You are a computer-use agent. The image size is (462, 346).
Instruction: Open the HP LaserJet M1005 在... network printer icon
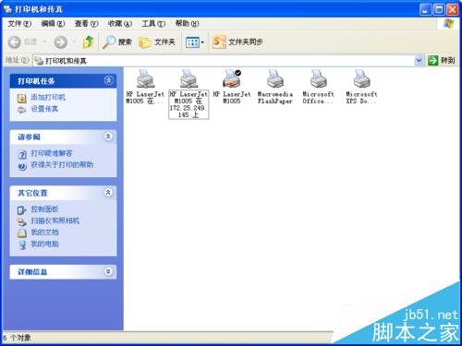click(x=145, y=79)
